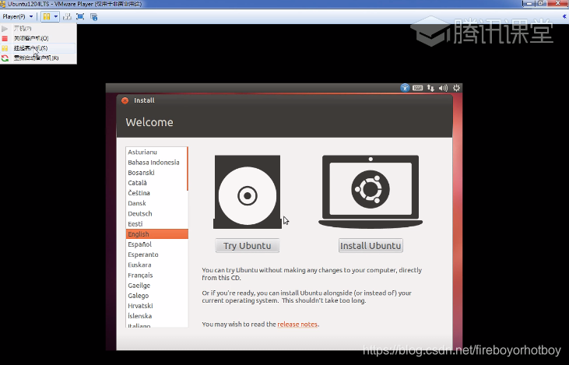Select Asturianu in language list
Viewport: 569px width, 365px height.
(x=156, y=152)
